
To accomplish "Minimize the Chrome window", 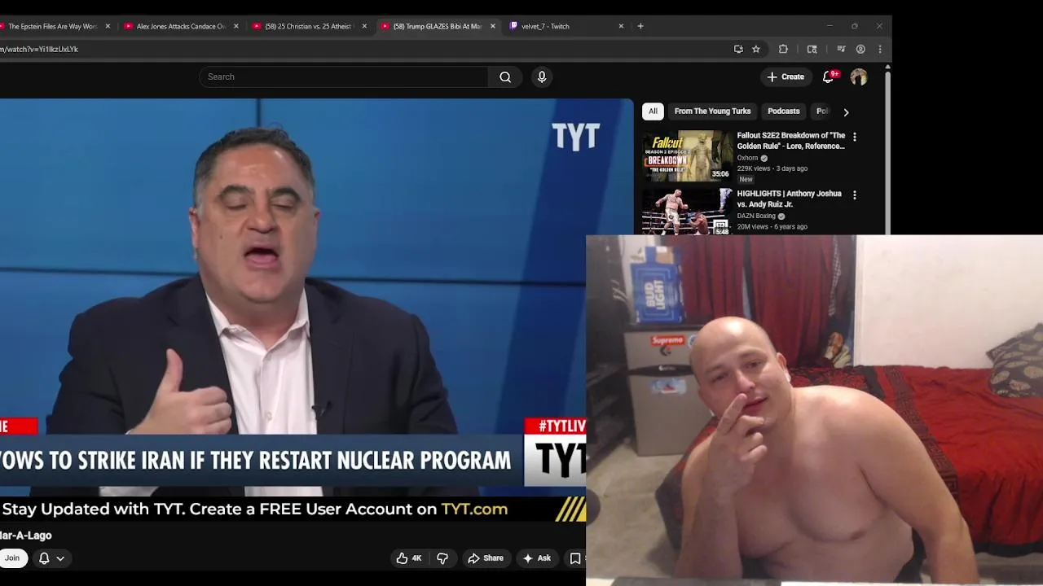I will 830,26.
